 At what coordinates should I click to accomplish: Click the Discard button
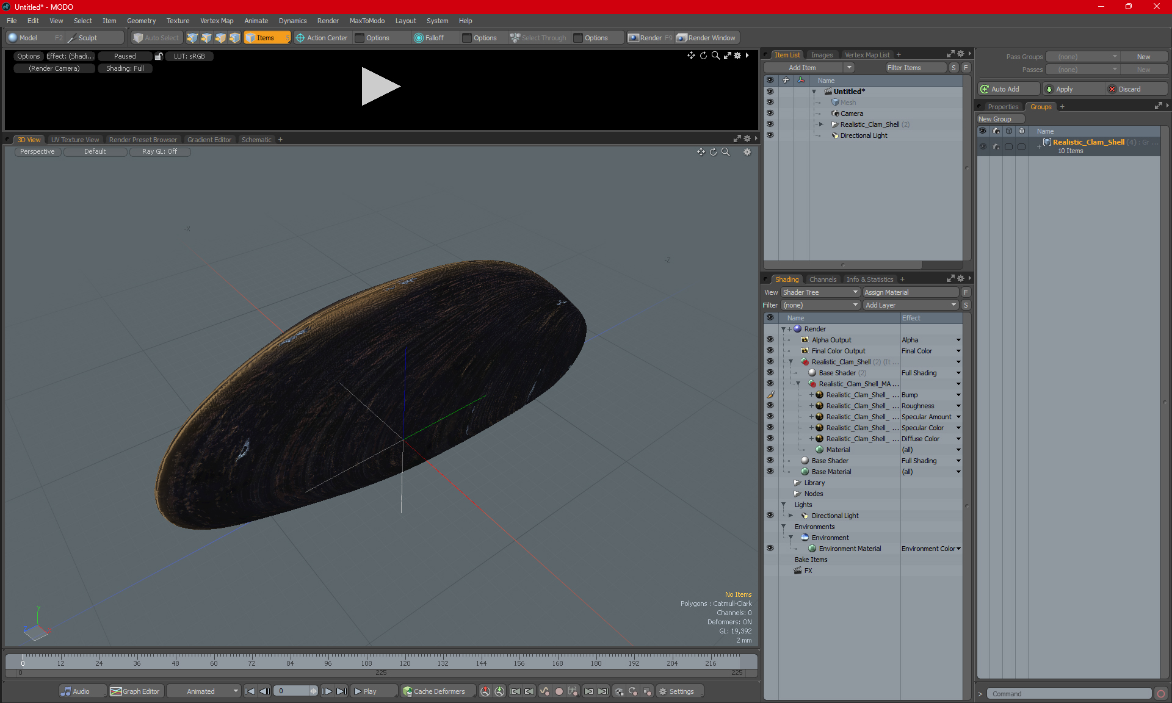click(1137, 89)
